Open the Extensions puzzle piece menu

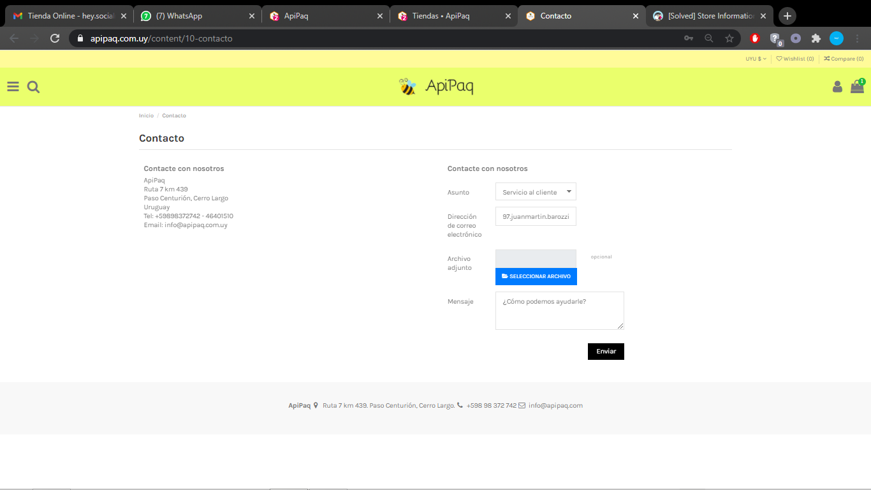point(816,38)
